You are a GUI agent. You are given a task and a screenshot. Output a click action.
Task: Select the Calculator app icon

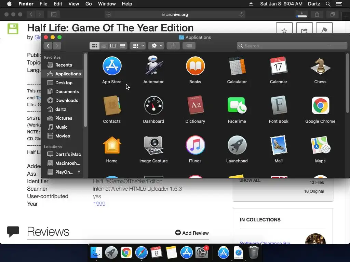(237, 66)
